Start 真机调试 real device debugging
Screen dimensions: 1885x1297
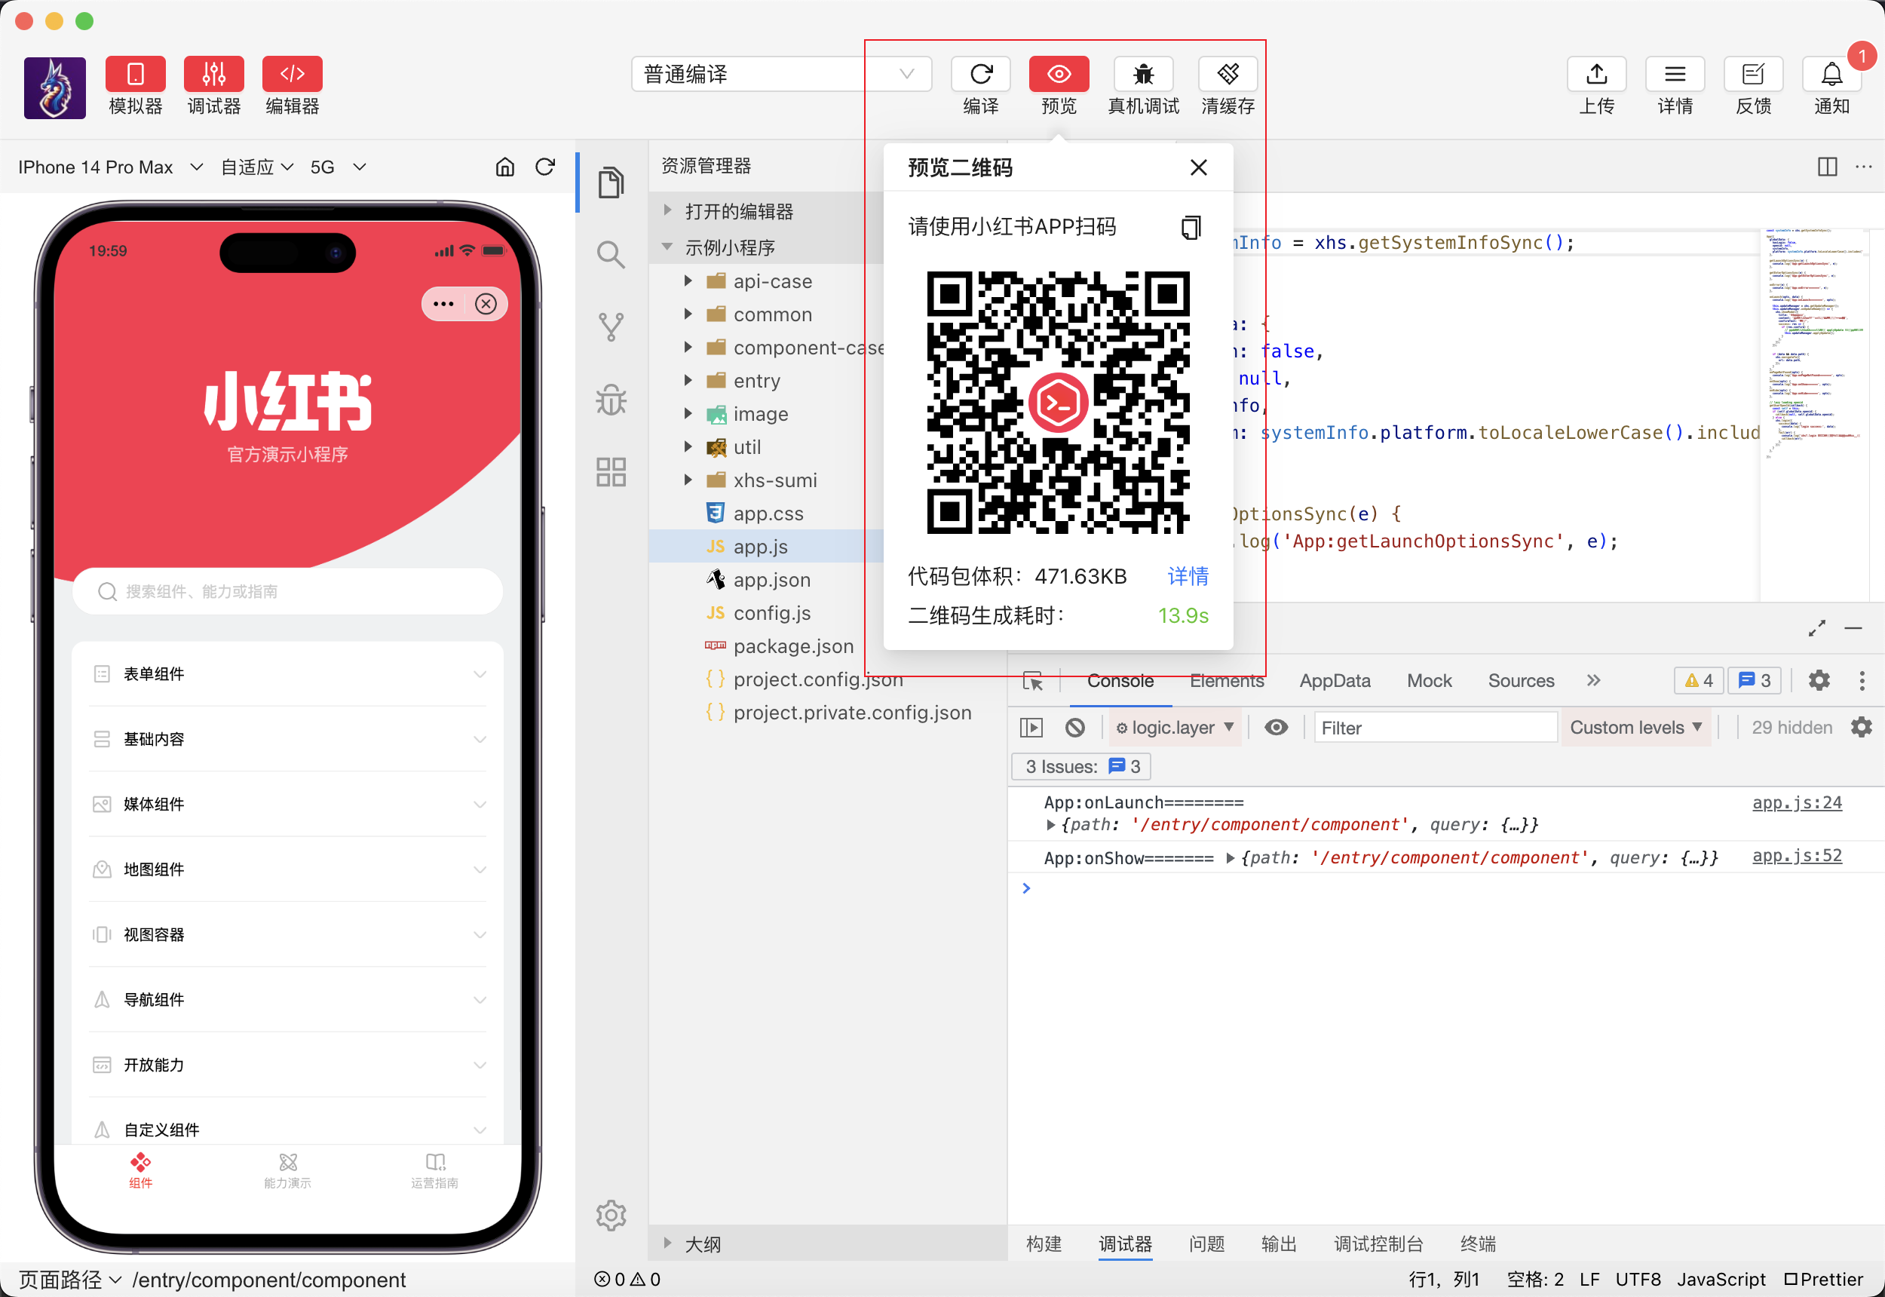click(1143, 75)
